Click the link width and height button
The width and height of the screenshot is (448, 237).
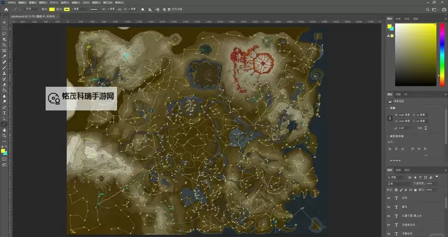click(390, 118)
